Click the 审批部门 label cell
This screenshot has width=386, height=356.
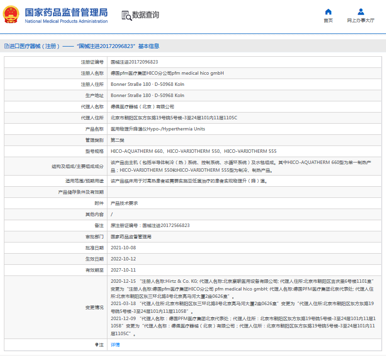click(x=55, y=237)
